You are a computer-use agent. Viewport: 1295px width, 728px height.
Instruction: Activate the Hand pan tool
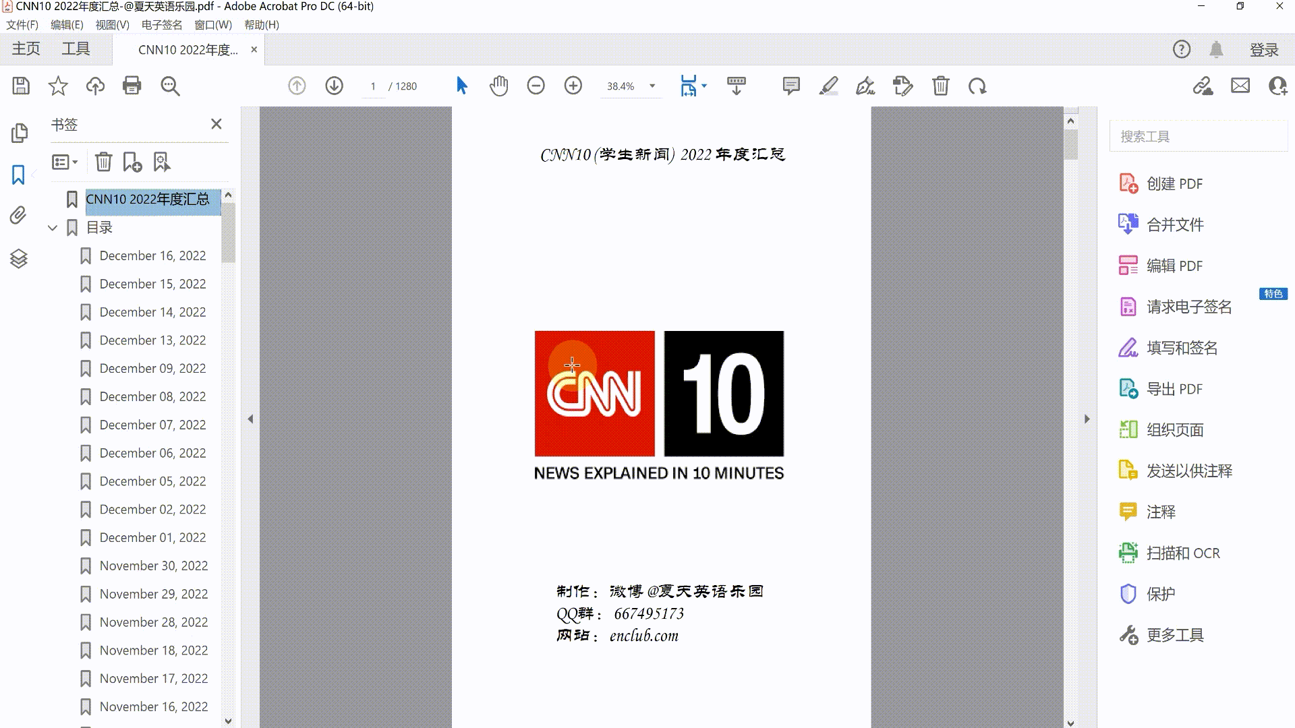pos(499,86)
